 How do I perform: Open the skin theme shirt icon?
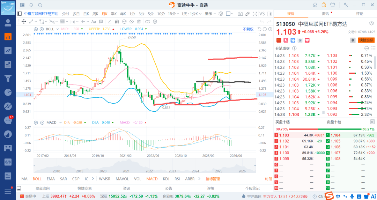(x=333, y=5)
